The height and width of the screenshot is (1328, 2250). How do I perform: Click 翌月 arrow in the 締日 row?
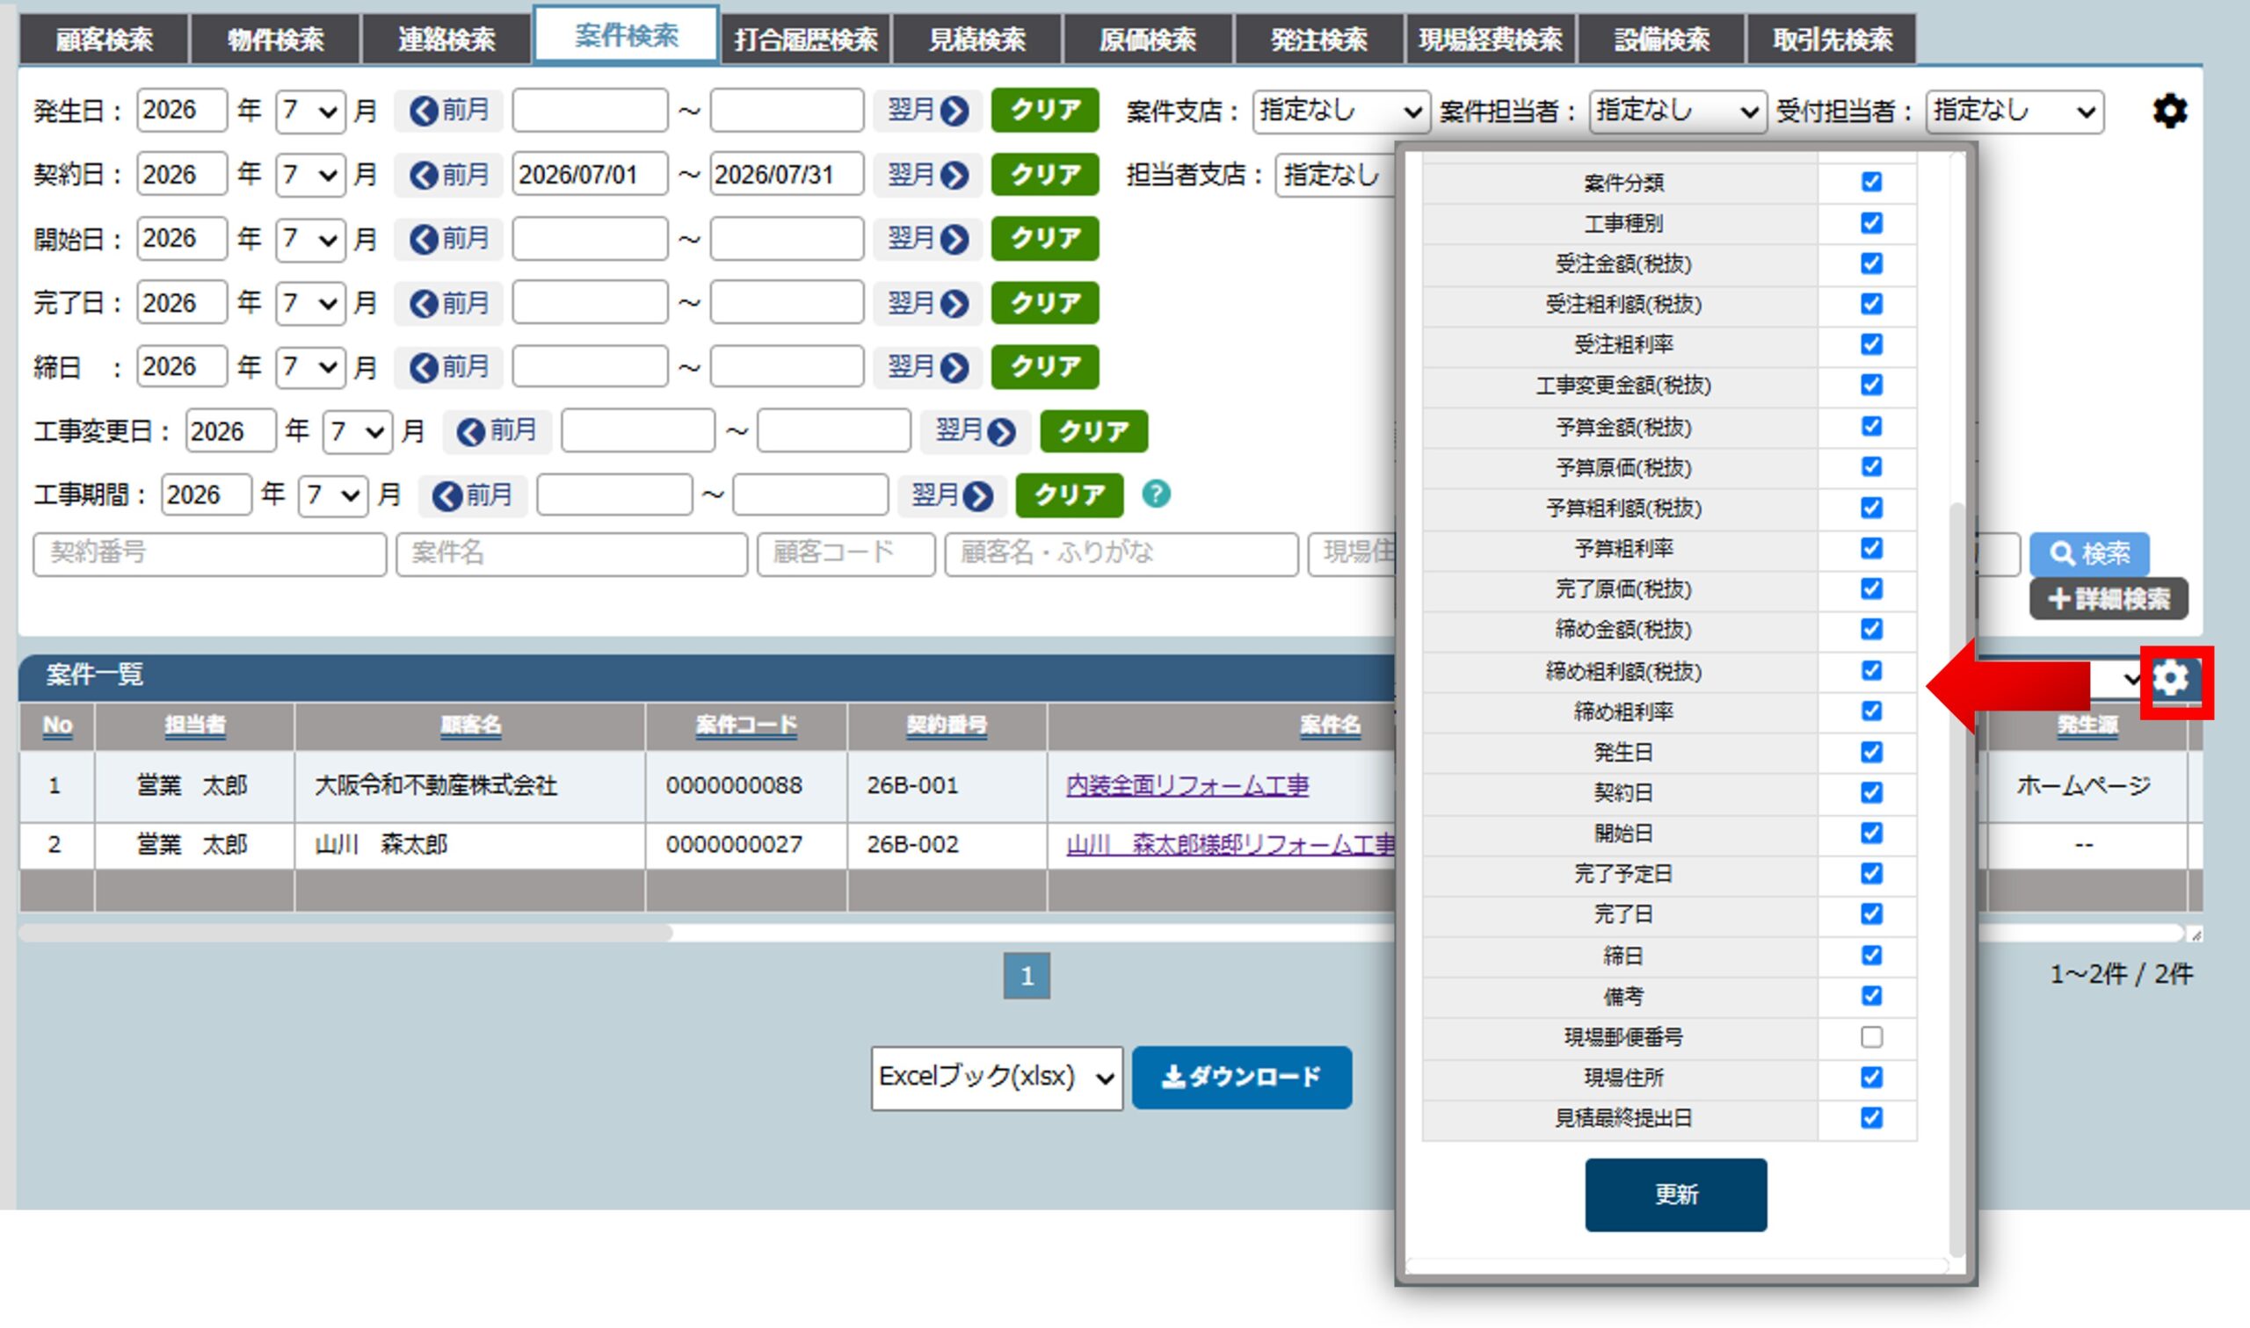point(927,367)
